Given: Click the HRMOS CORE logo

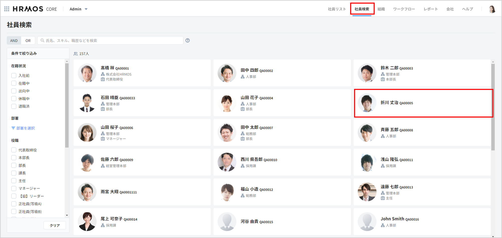Looking at the screenshot, I should 35,9.
